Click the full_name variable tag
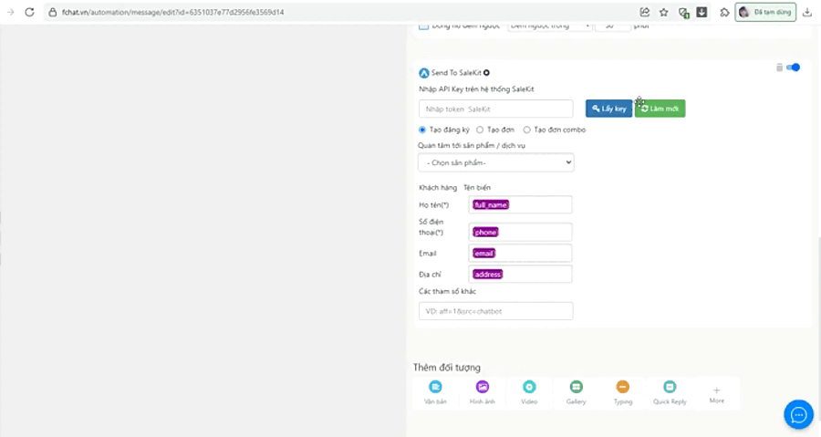Image resolution: width=821 pixels, height=437 pixels. tap(491, 204)
